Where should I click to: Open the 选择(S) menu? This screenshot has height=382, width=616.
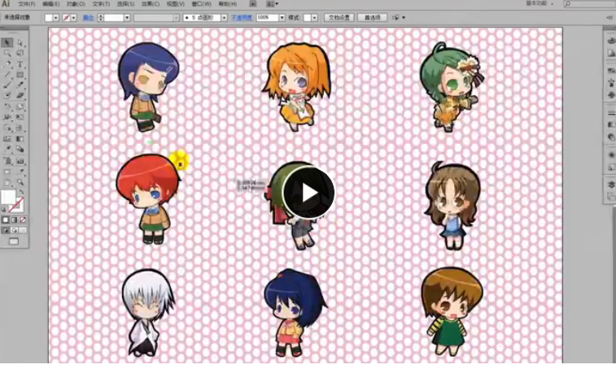pos(125,4)
